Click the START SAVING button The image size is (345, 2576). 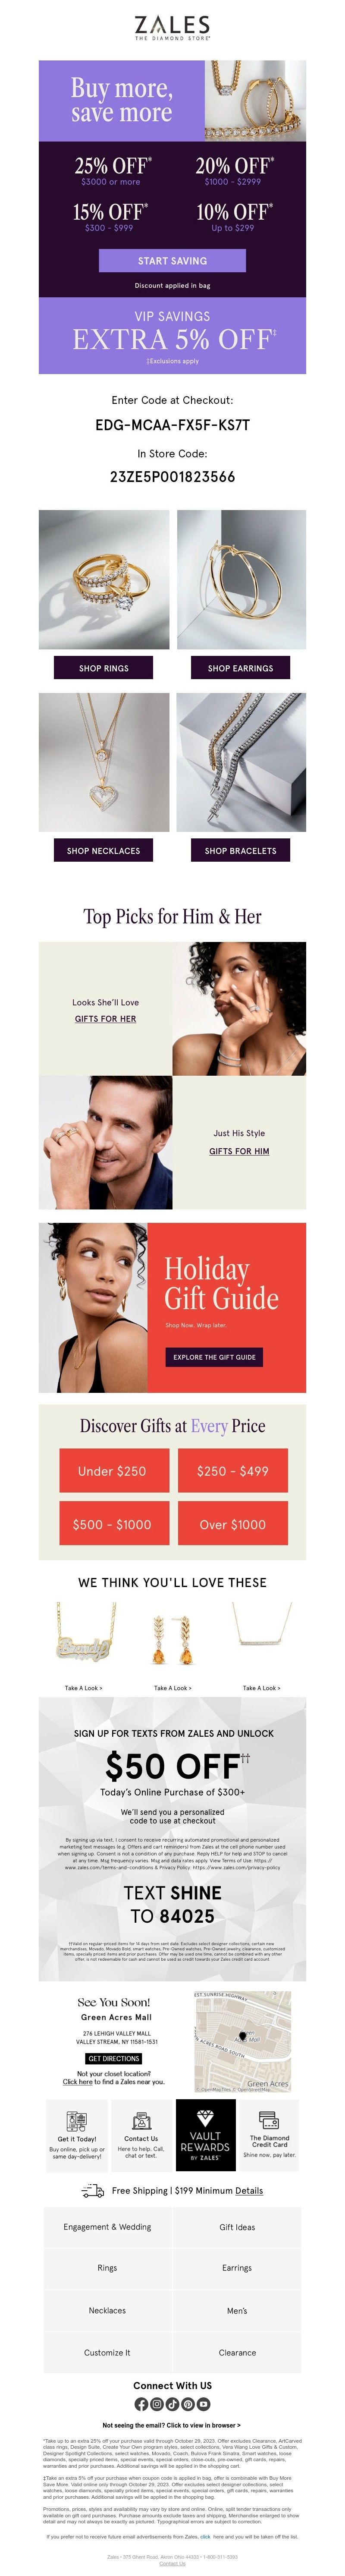tap(172, 260)
